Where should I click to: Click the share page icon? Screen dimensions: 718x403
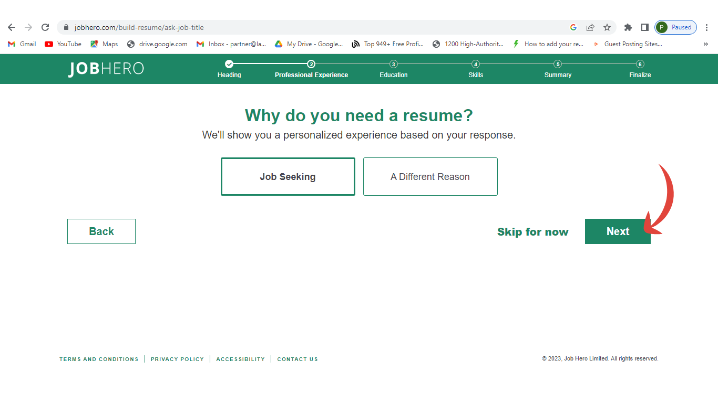tap(590, 27)
